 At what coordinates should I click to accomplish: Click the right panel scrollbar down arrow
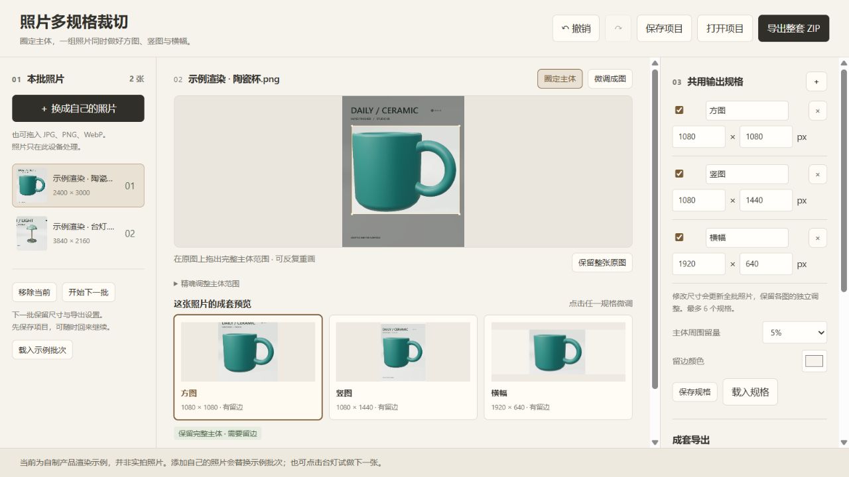844,443
